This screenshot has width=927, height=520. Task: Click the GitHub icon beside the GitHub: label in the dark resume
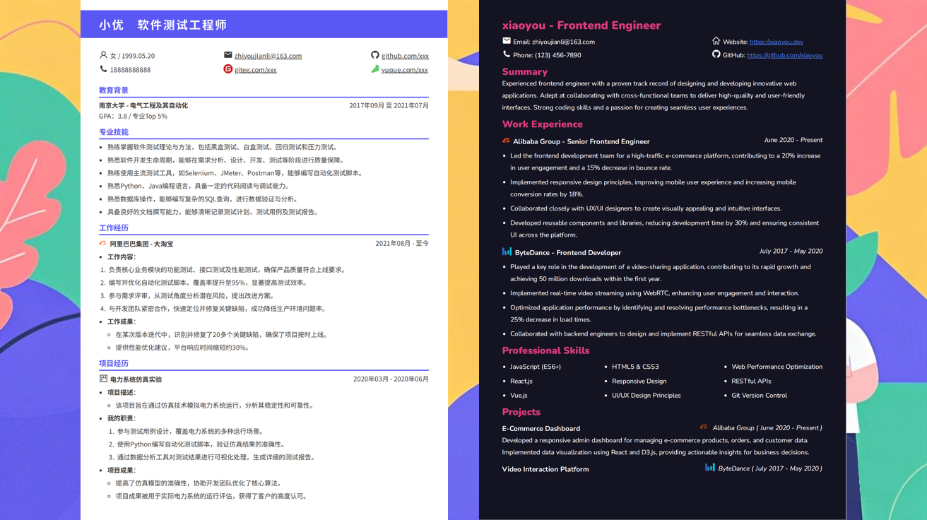pyautogui.click(x=716, y=54)
